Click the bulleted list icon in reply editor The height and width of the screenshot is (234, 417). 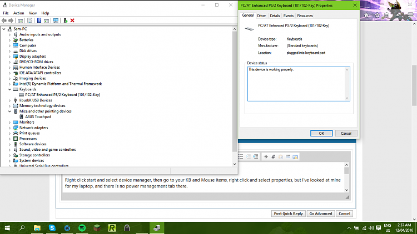tap(241, 156)
